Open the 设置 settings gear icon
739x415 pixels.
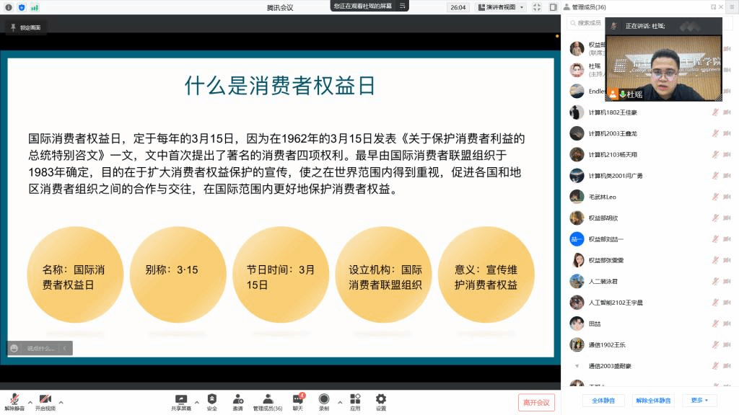click(380, 399)
